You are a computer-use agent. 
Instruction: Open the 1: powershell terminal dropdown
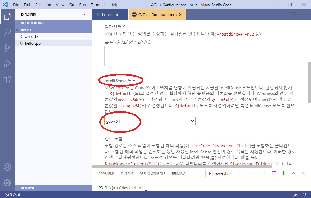pyautogui.click(x=231, y=174)
